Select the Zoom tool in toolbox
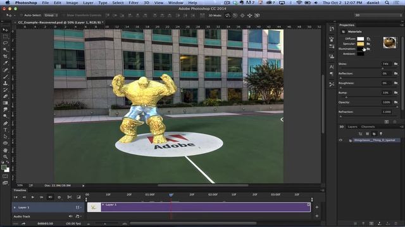The height and width of the screenshot is (227, 405). coord(5,157)
